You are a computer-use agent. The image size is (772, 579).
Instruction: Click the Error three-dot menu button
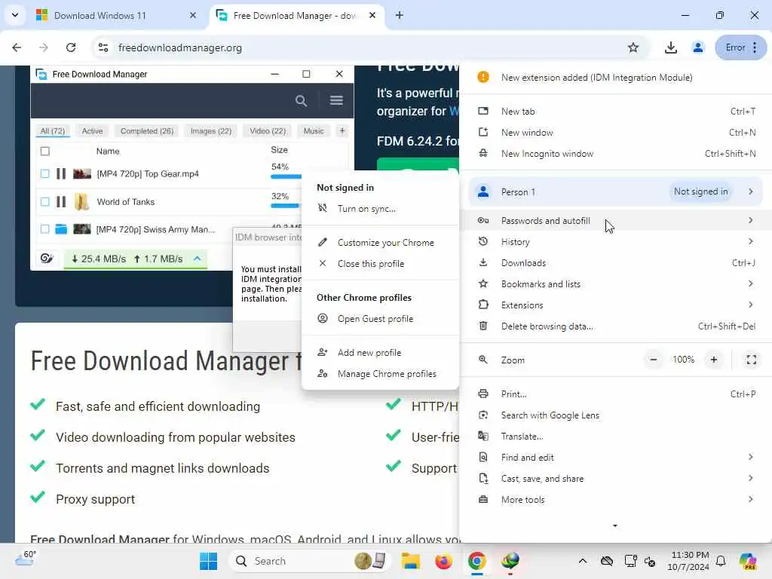[741, 47]
